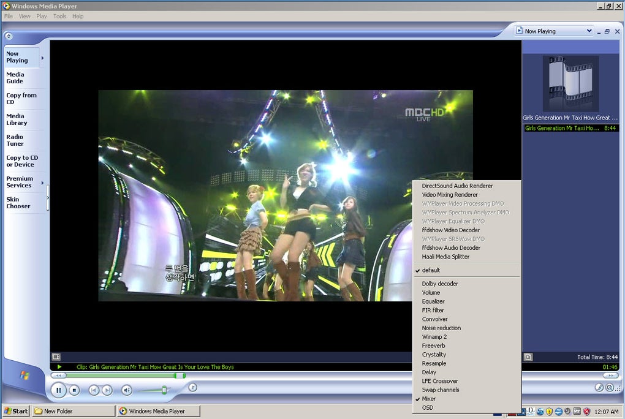
Task: Switch to skin mode with brush icon
Action: (599, 388)
